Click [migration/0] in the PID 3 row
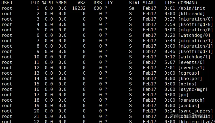Image resolution: width=215 pixels, height=123 pixels. click(x=195, y=19)
